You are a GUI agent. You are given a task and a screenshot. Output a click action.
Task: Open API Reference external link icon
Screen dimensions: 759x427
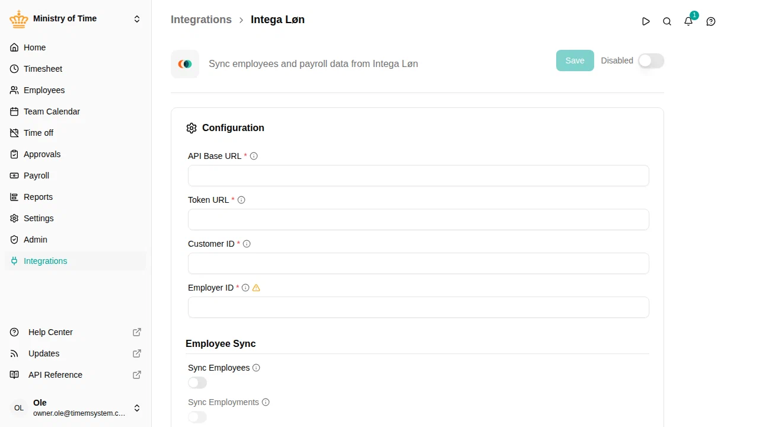pos(137,375)
